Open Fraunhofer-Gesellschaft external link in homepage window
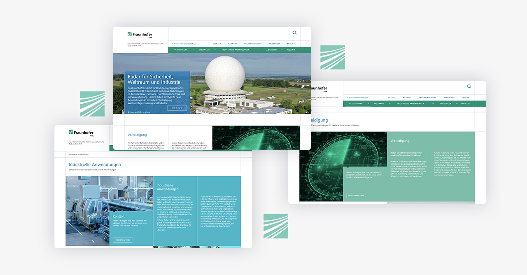This screenshot has width=527, height=275. pyautogui.click(x=184, y=44)
